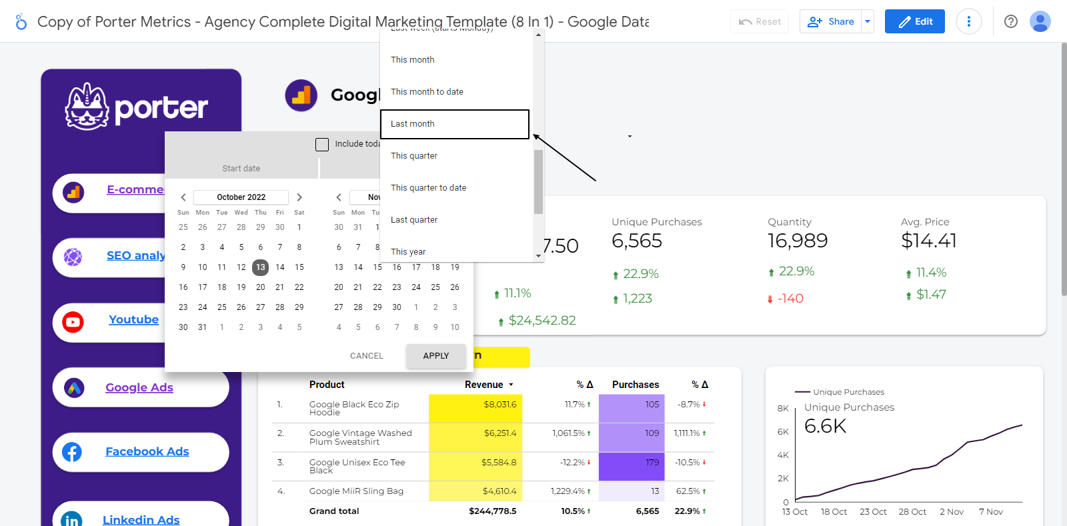Pick November 30 in second calendar

coord(397,307)
